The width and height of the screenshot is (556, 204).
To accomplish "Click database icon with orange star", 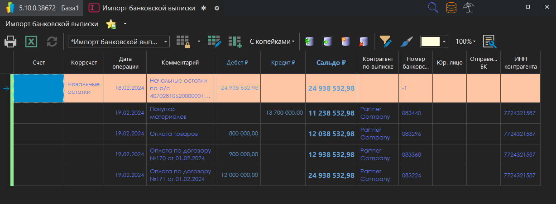I will [345, 42].
